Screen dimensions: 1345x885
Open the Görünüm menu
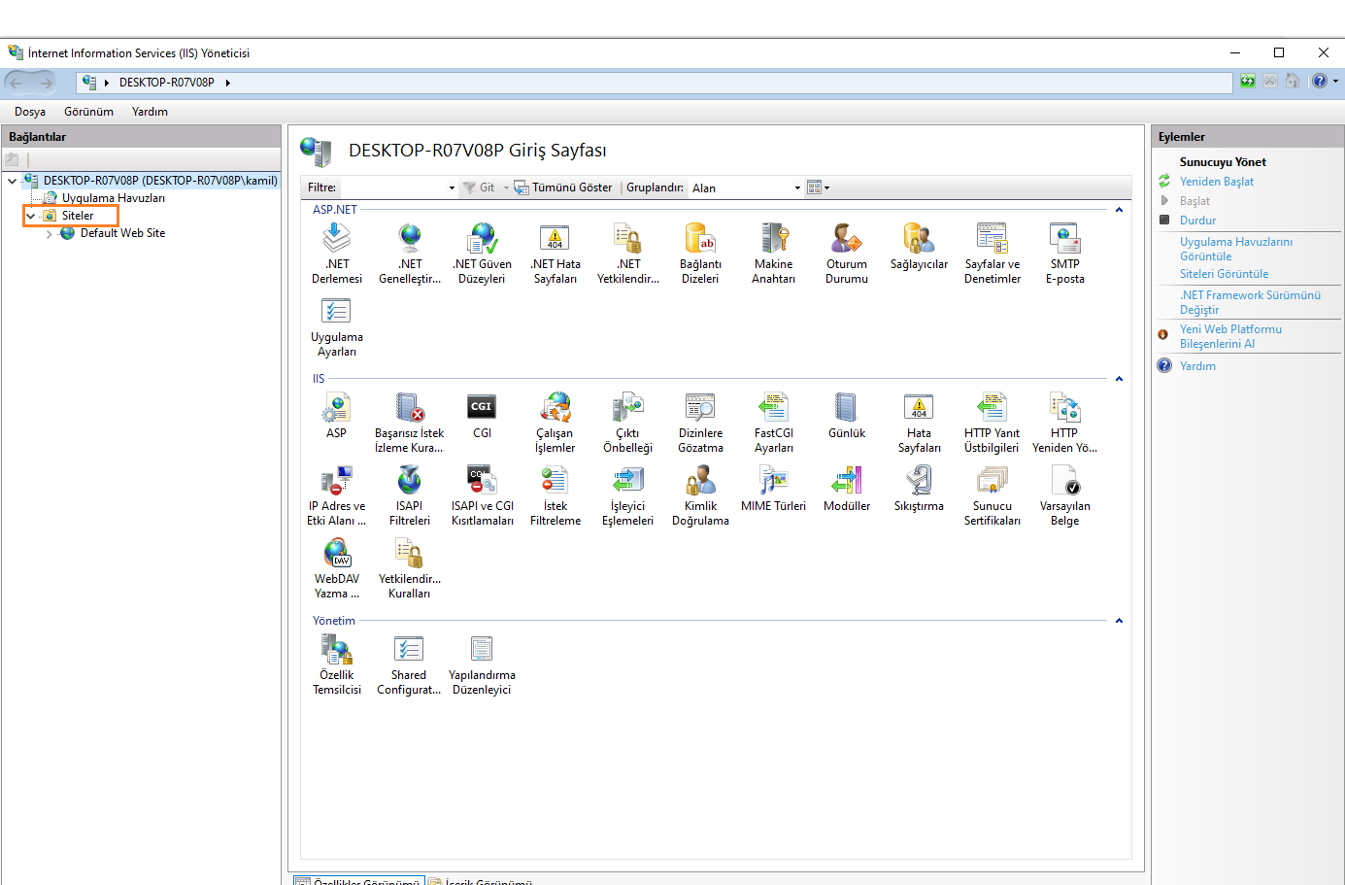click(88, 112)
